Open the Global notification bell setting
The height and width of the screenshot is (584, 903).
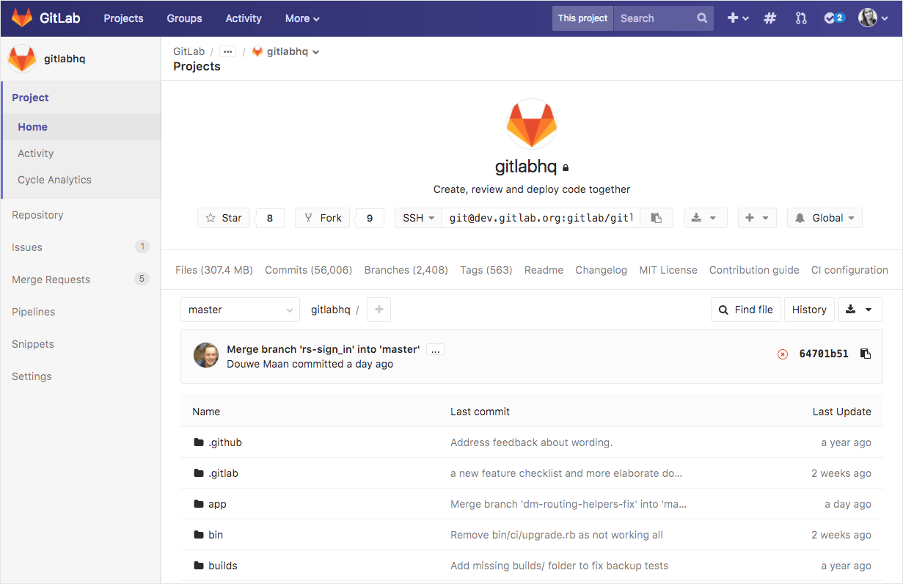point(824,218)
